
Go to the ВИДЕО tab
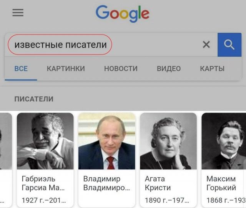pos(169,69)
